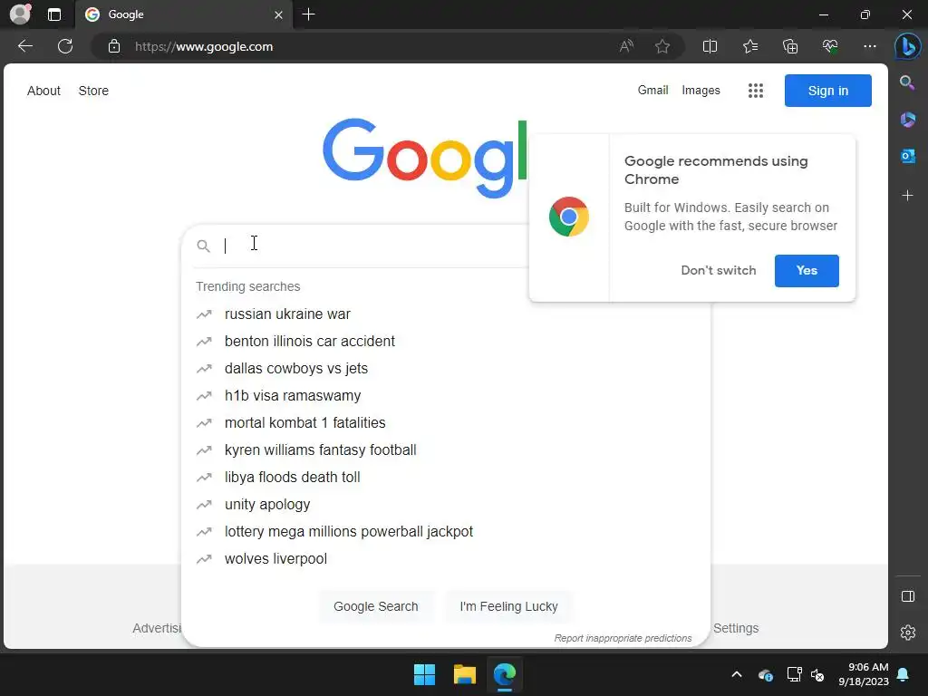The width and height of the screenshot is (928, 696).
Task: Open Browser essentials heart icon
Action: [830, 46]
